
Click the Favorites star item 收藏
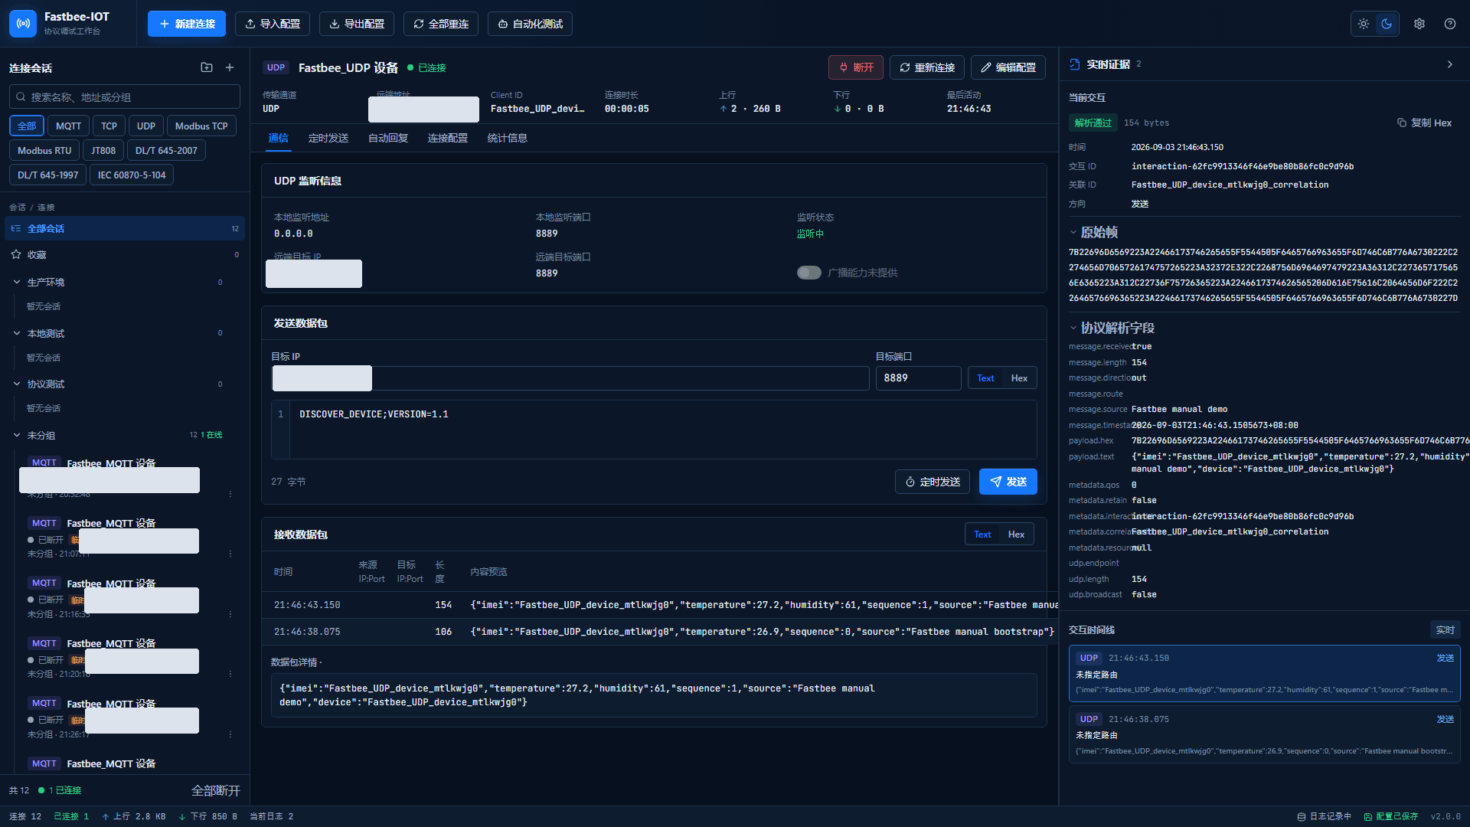tap(125, 254)
